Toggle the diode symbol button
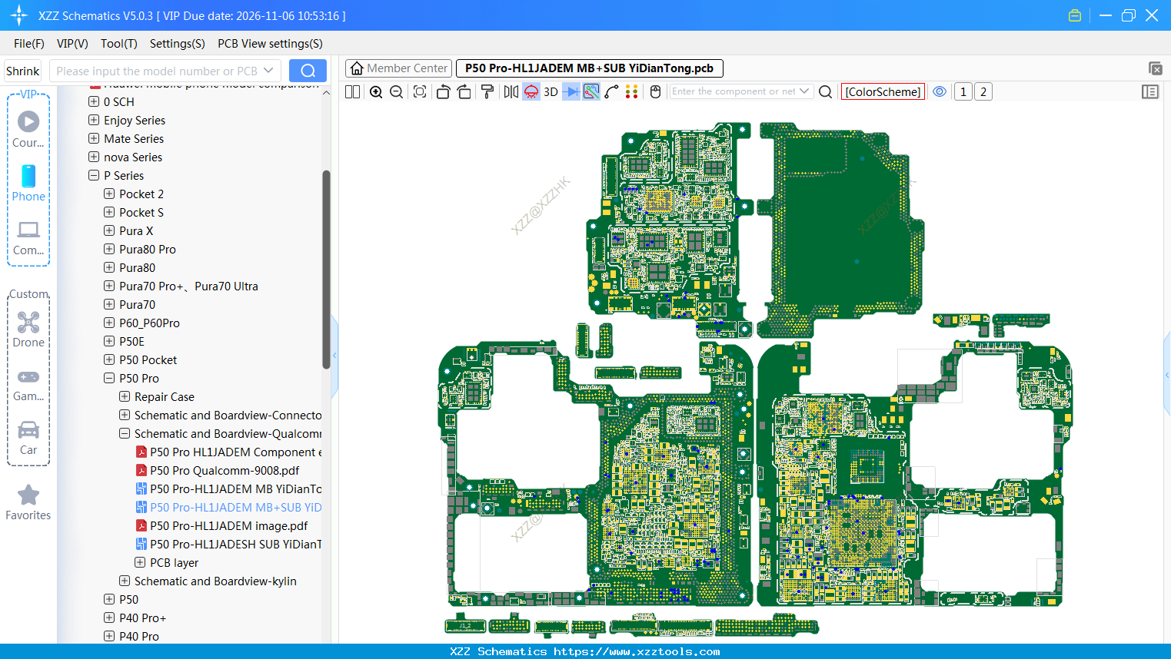Image resolution: width=1171 pixels, height=659 pixels. click(571, 92)
